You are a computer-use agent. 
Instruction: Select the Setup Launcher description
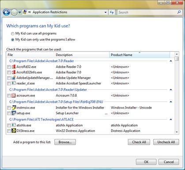click(67, 113)
